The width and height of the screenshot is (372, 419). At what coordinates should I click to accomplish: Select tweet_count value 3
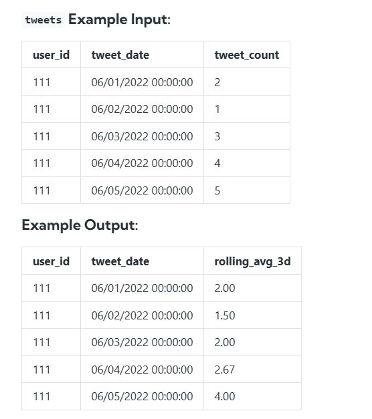click(217, 136)
